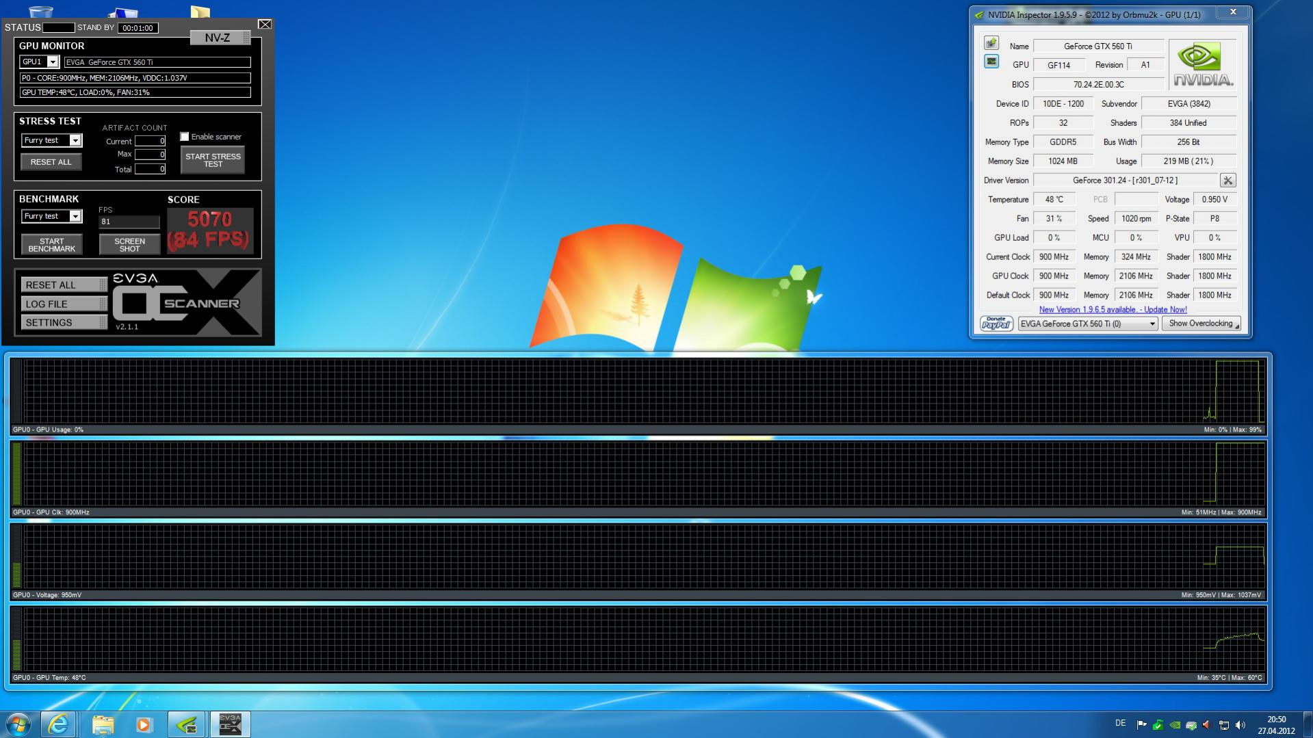
Task: Launch Internet Explorer from the taskbar
Action: pyautogui.click(x=58, y=724)
